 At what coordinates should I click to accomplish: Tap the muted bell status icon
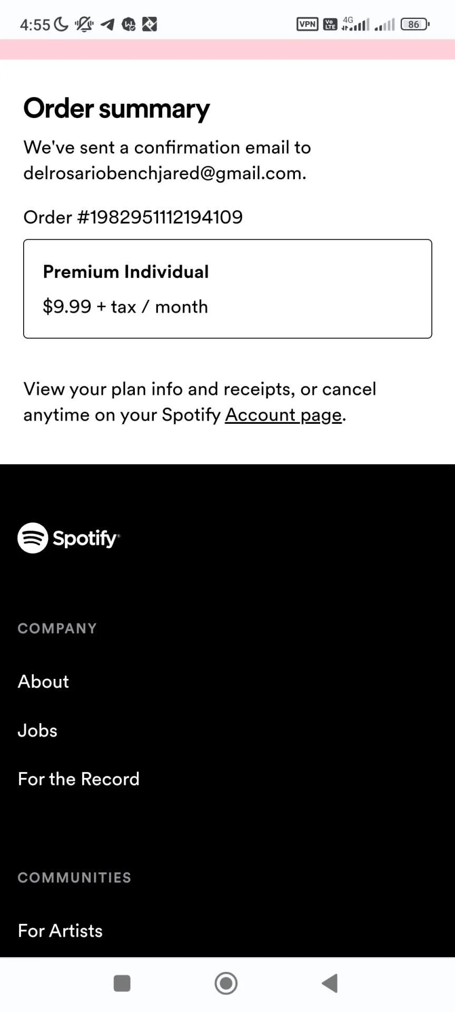84,24
